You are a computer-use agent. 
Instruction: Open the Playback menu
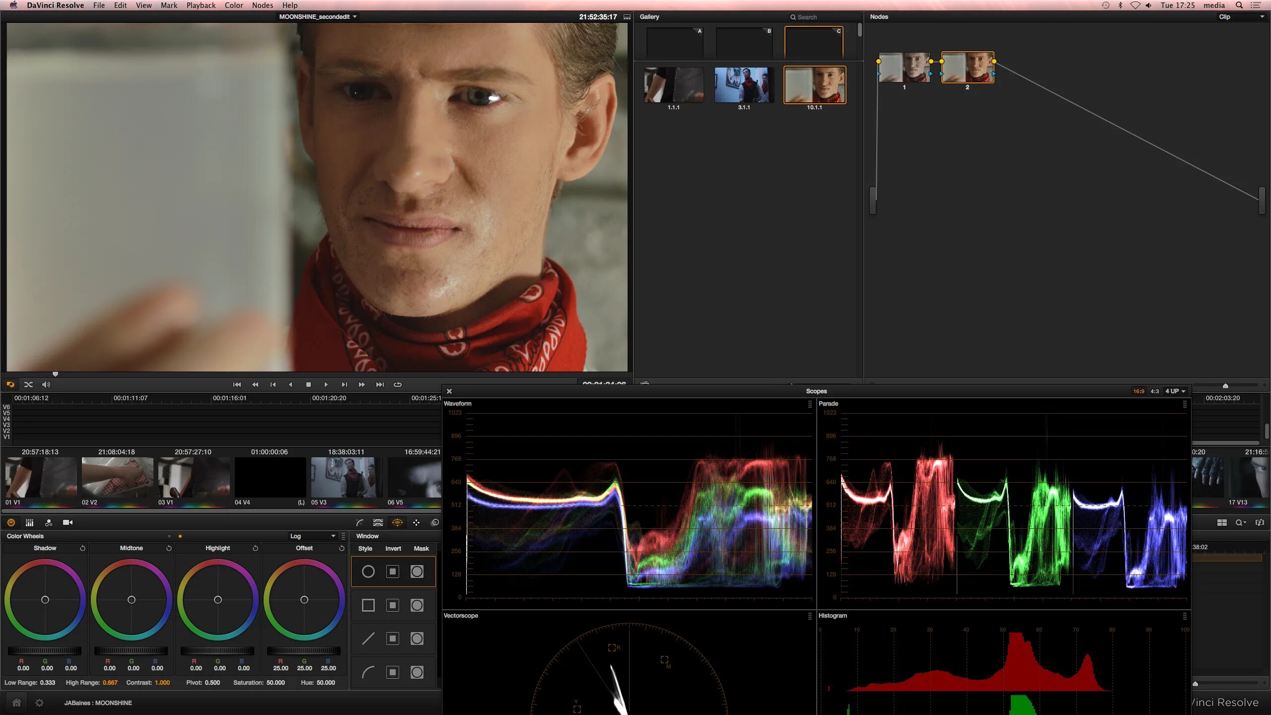tap(201, 5)
